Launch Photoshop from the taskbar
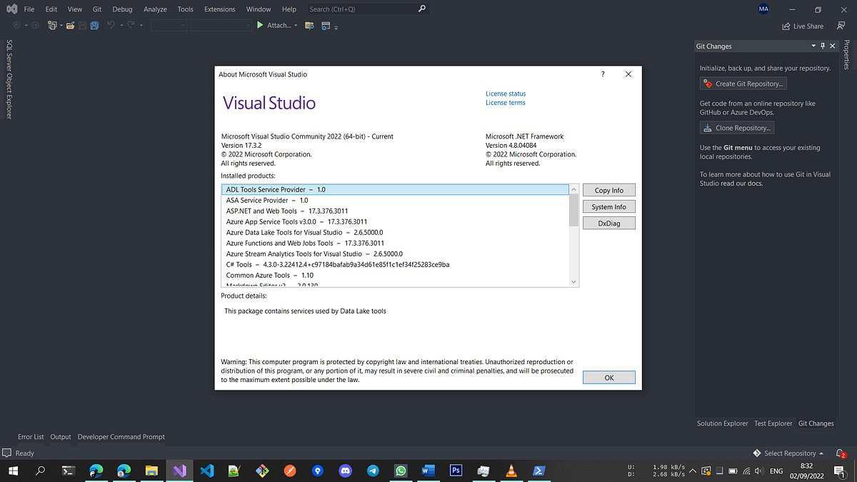This screenshot has height=482, width=857. pos(456,471)
